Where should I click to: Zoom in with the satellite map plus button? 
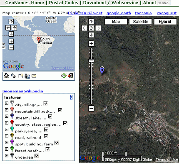(x=91, y=44)
